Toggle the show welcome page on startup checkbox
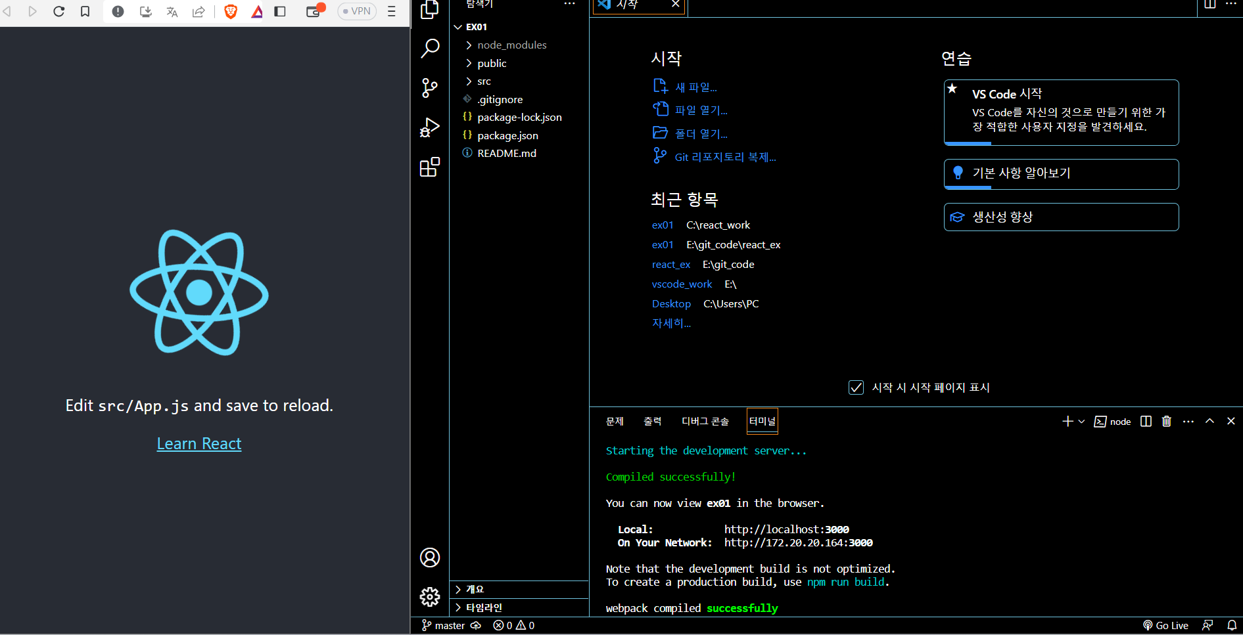This screenshot has height=635, width=1243. click(856, 387)
